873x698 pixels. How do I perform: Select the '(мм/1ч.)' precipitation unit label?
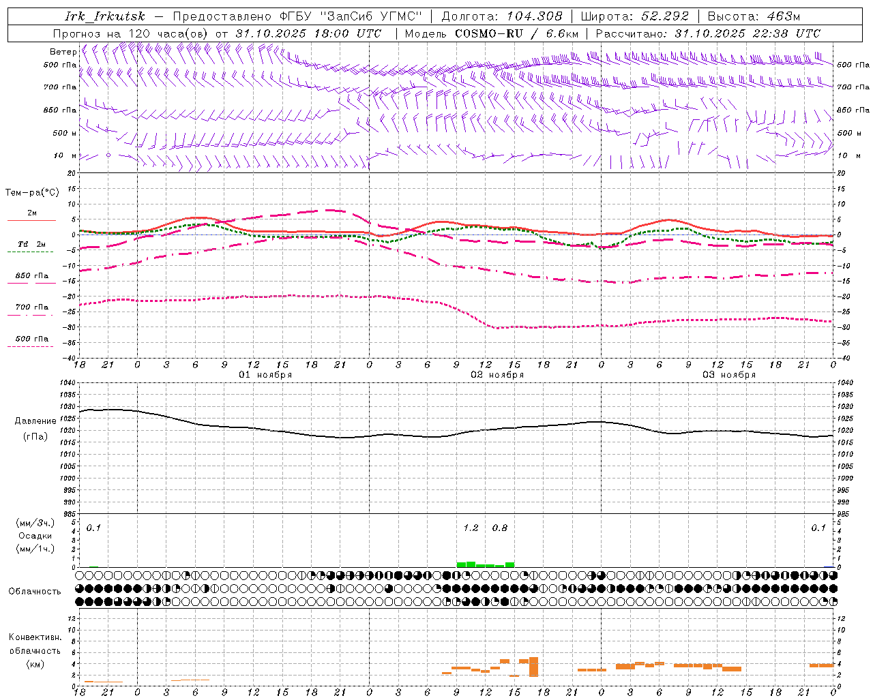(x=35, y=549)
